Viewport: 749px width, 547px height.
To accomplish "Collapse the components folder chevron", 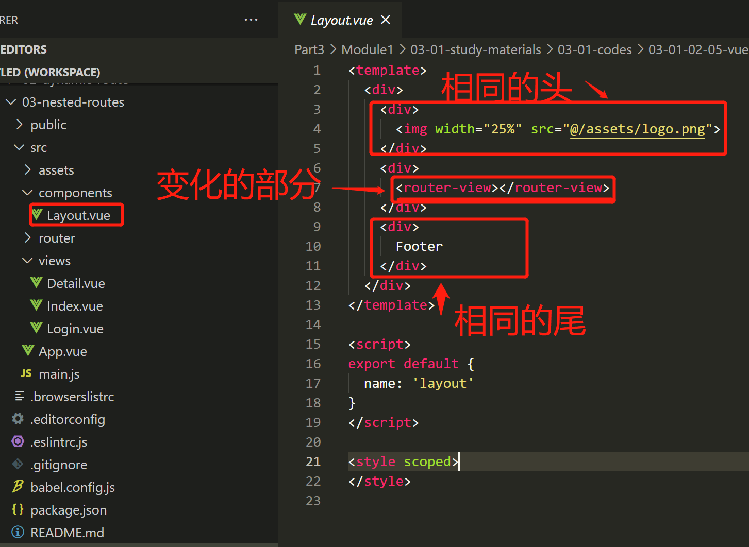I will (27, 193).
